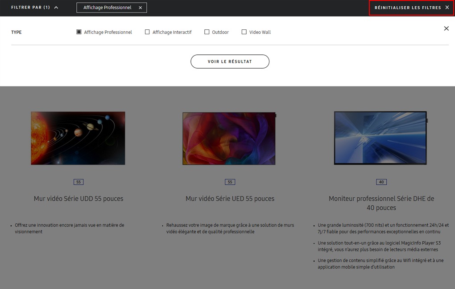Check the Outdoor filter checkbox
The width and height of the screenshot is (455, 289).
(x=207, y=32)
